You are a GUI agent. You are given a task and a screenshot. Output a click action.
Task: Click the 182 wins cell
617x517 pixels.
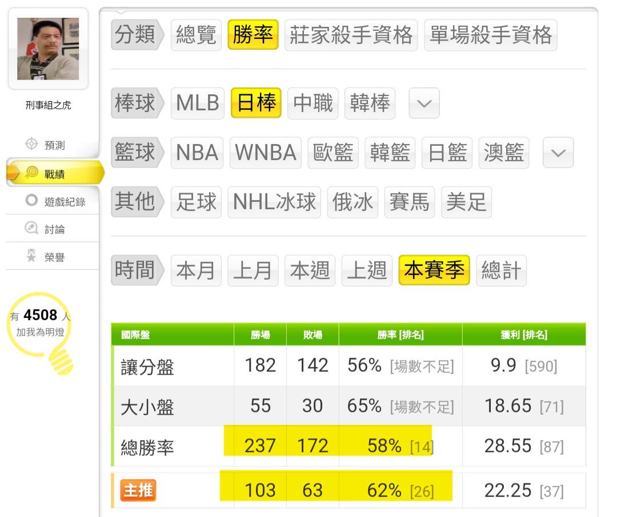click(x=261, y=365)
